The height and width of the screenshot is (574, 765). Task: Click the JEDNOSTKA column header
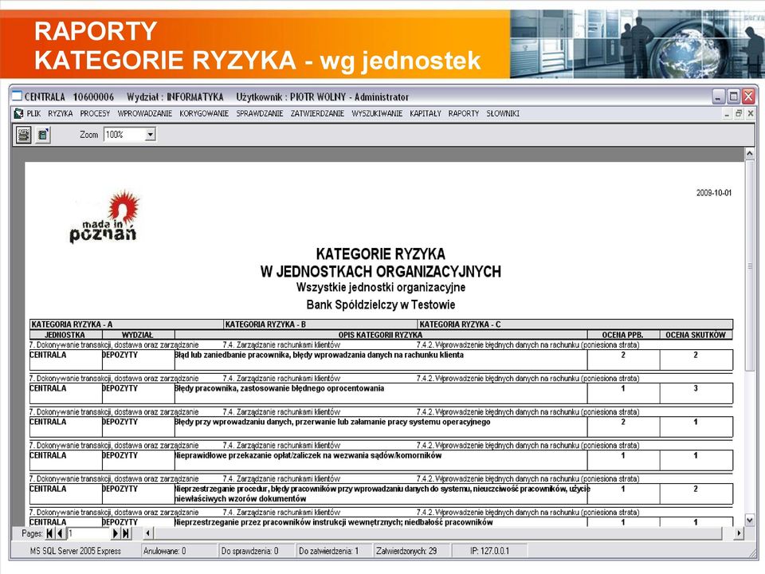tap(65, 335)
